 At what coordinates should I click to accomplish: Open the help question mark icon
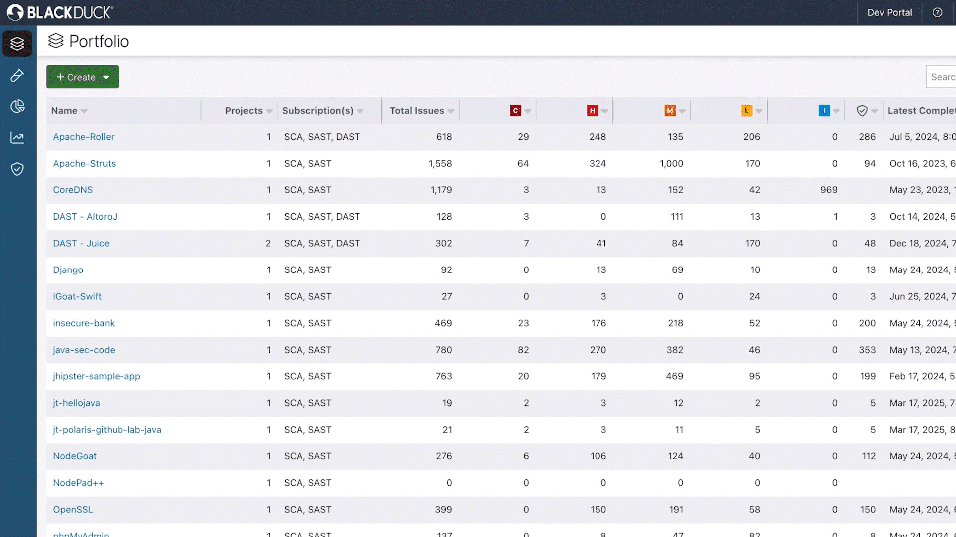[937, 12]
